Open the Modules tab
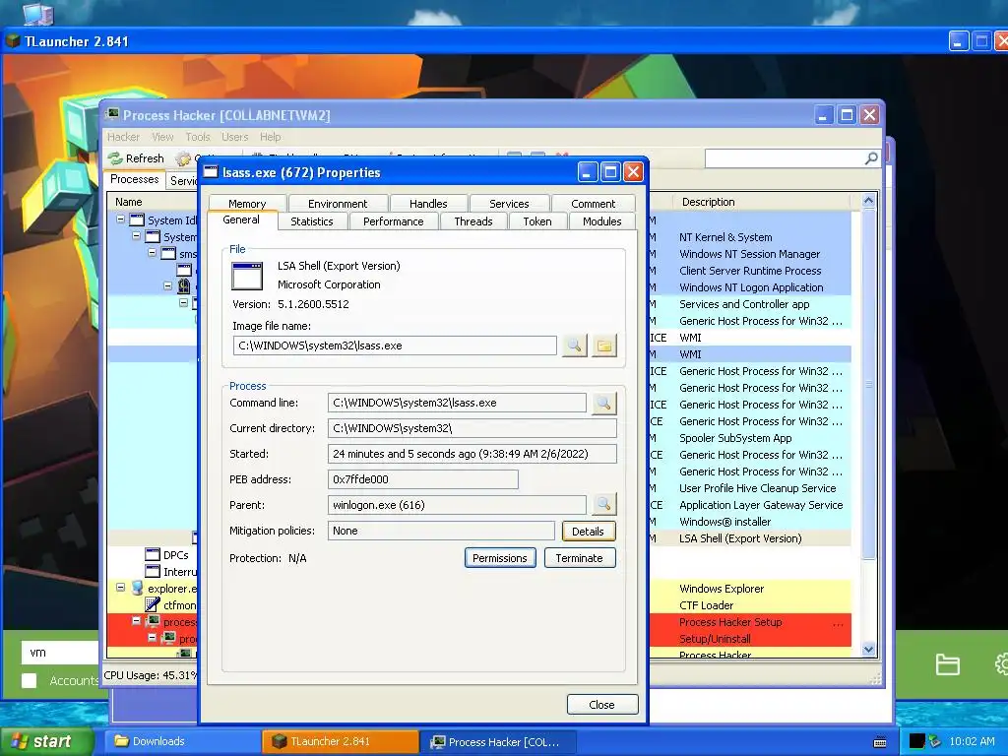Screen dimensions: 1008x756 click(601, 221)
